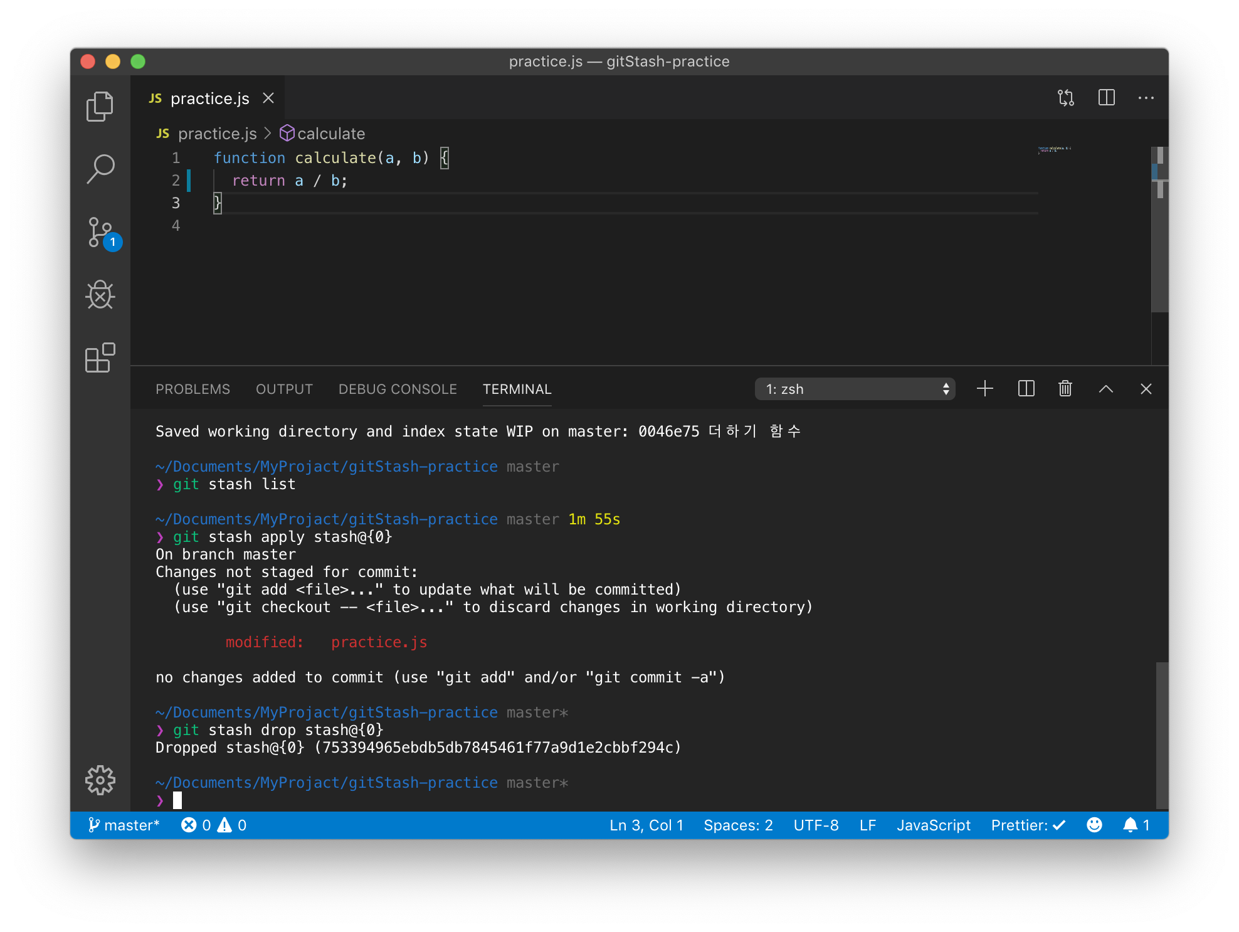Open the Debug view icon
Viewport: 1239px width, 932px height.
click(x=100, y=295)
